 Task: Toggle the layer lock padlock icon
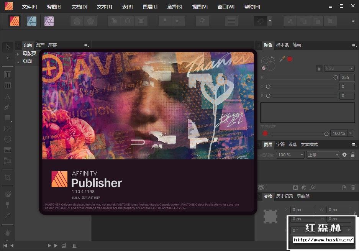point(353,155)
